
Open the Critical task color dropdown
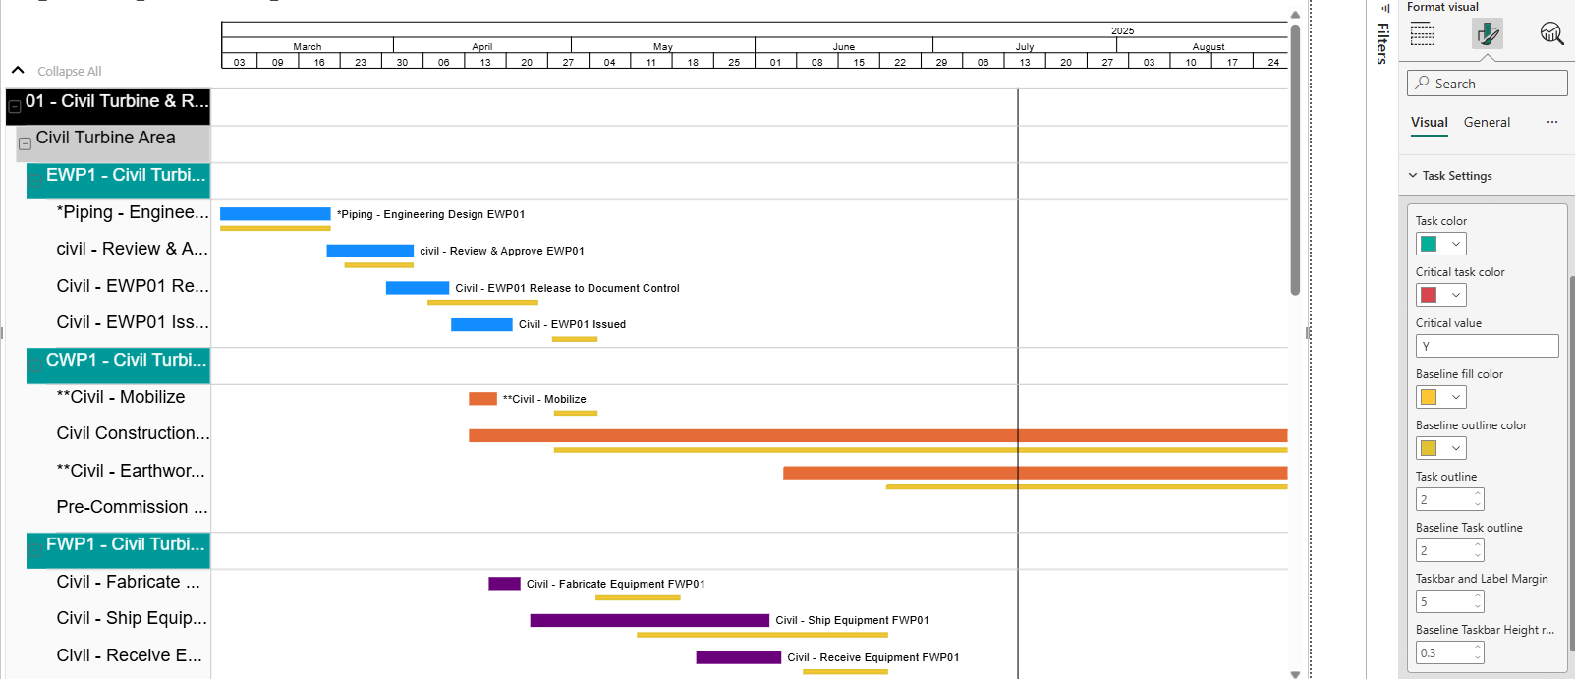(1456, 295)
